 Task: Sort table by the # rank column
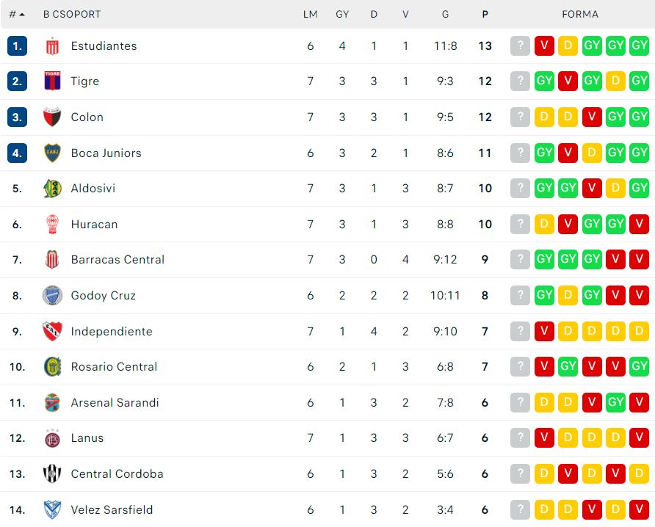(x=16, y=14)
